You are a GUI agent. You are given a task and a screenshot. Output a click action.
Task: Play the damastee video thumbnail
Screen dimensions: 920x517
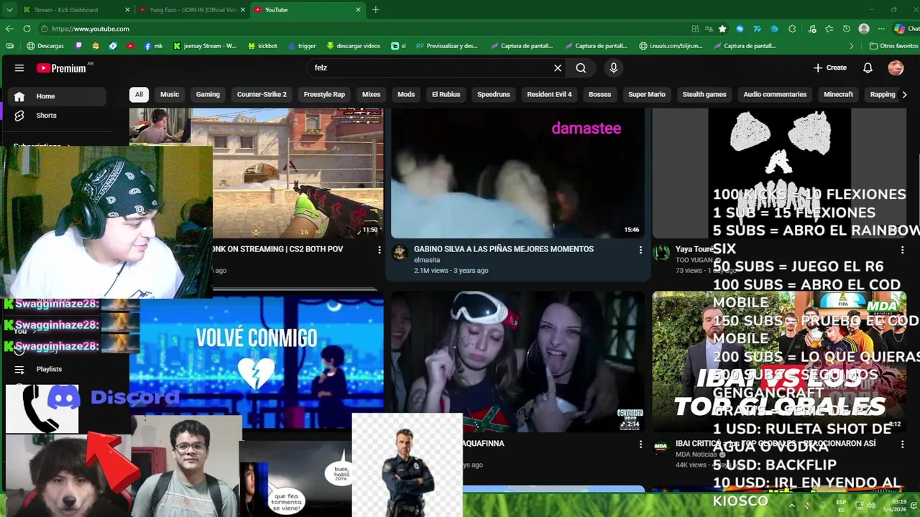pos(517,173)
